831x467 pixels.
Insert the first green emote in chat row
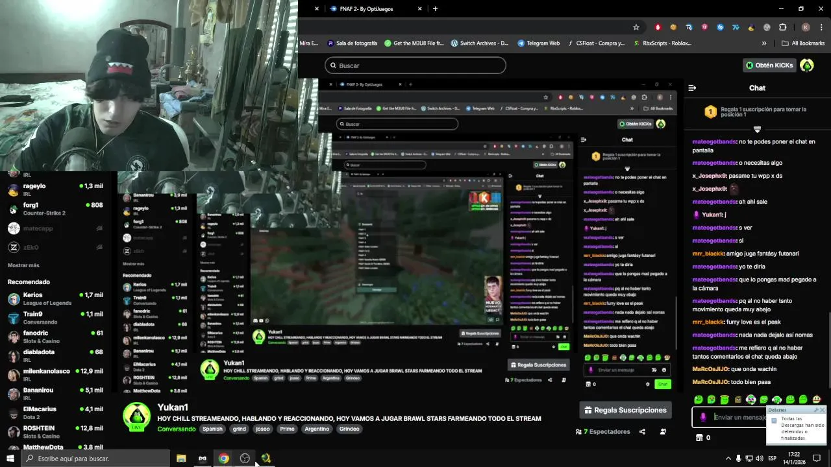click(699, 400)
